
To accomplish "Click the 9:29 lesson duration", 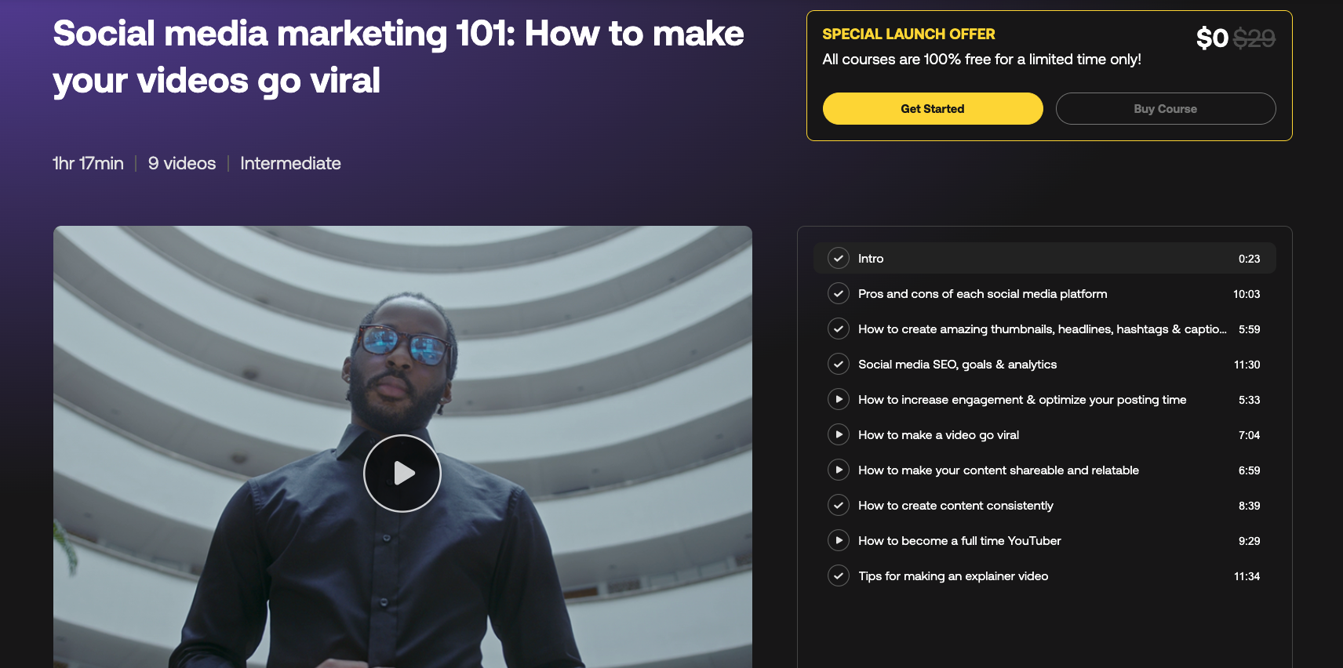I will point(1249,541).
